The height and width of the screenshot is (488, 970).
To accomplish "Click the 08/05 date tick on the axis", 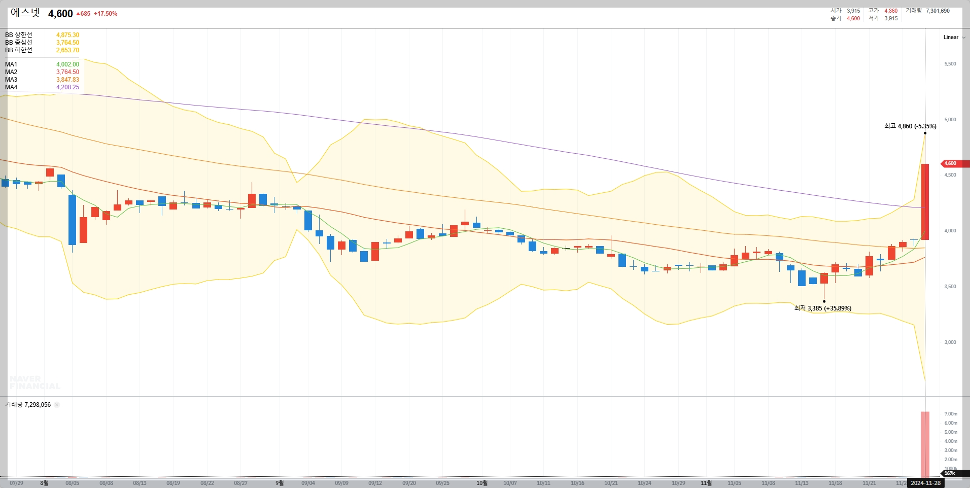I will click(x=72, y=483).
